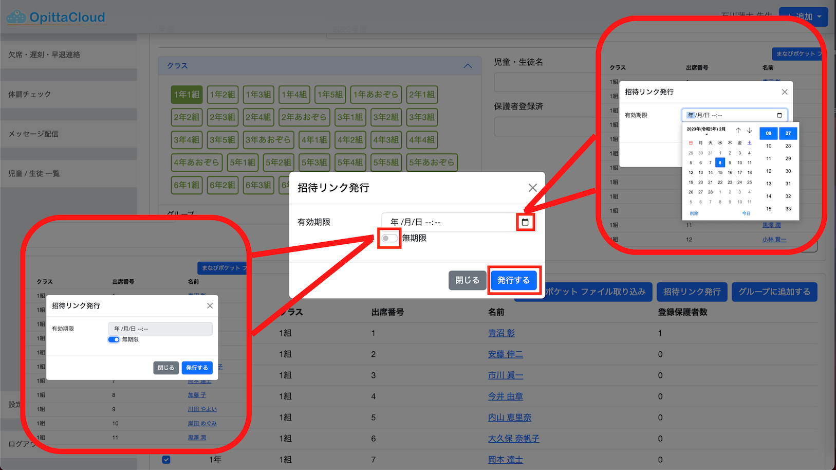
Task: Open student link 今井 由章
Action: tap(506, 396)
